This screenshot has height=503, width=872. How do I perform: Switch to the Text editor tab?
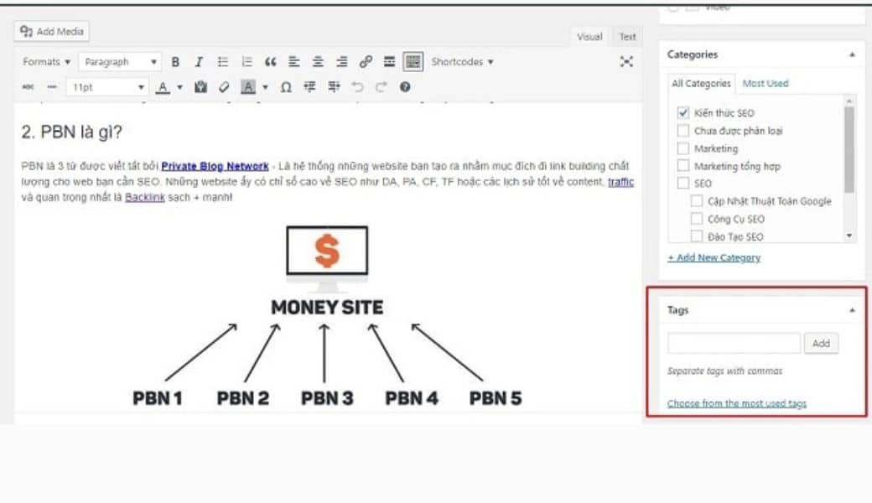click(x=627, y=37)
